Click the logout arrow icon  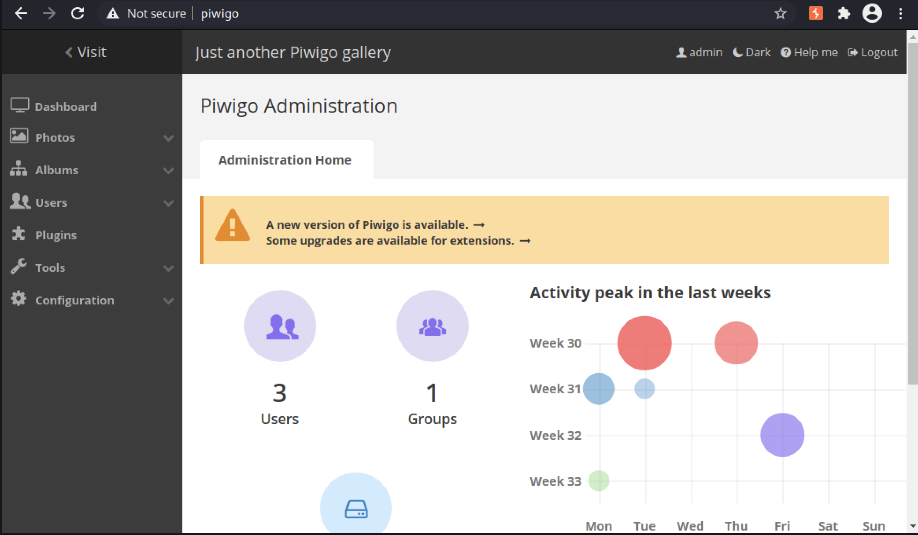click(x=853, y=52)
